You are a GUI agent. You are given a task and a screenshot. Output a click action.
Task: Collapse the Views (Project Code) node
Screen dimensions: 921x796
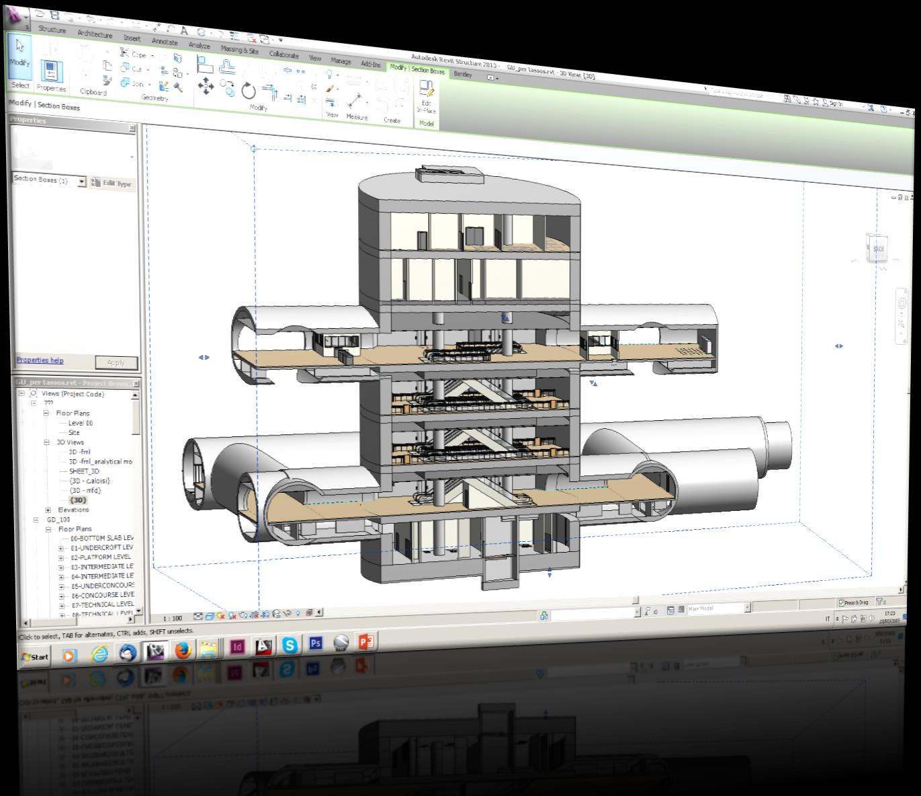click(21, 393)
